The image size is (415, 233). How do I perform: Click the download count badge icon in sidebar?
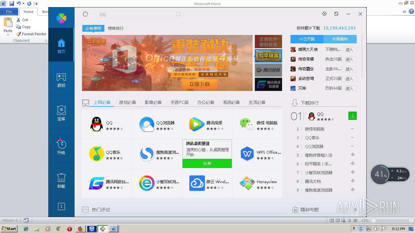[x=61, y=206]
